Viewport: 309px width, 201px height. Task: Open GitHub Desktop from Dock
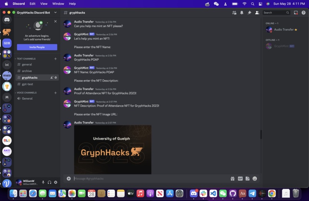tap(233, 193)
